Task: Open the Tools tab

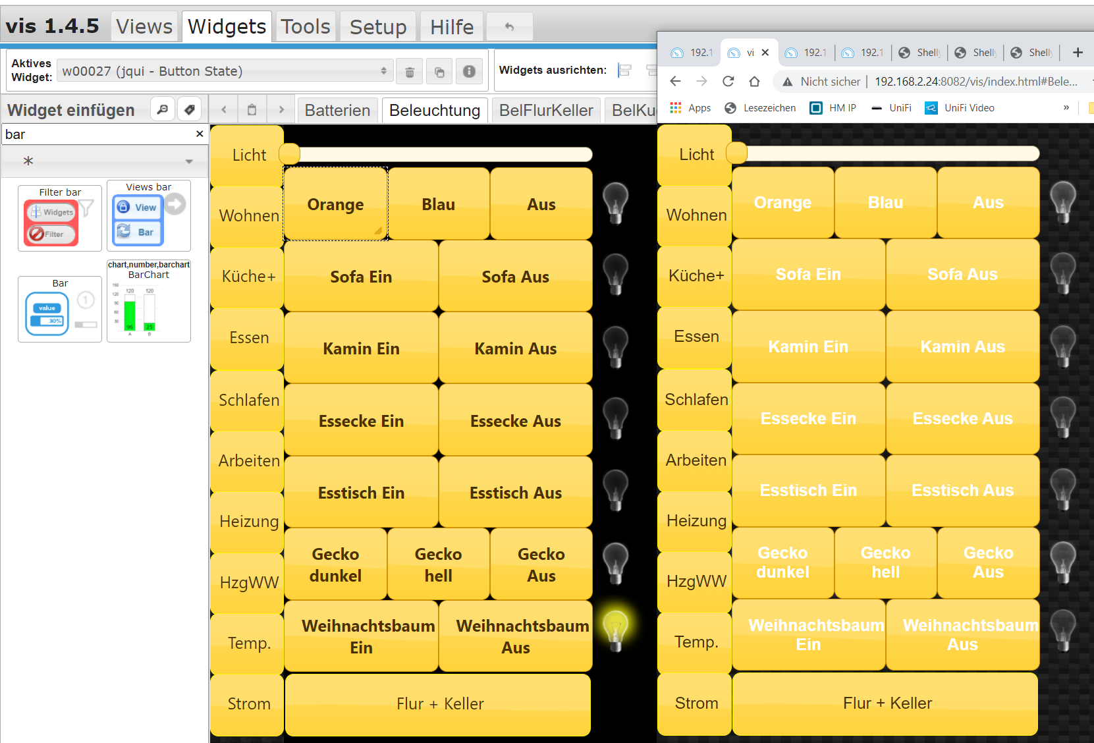Action: [306, 26]
